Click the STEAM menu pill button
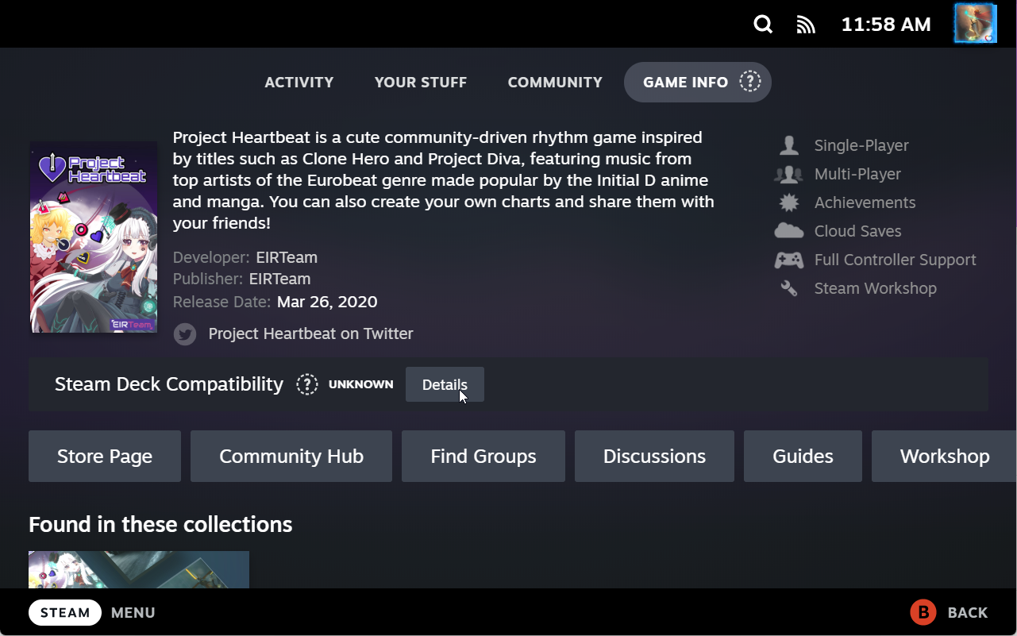 pyautogui.click(x=65, y=612)
